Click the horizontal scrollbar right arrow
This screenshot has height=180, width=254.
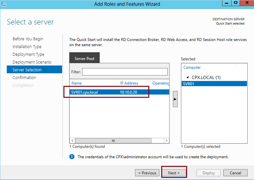pos(166,140)
